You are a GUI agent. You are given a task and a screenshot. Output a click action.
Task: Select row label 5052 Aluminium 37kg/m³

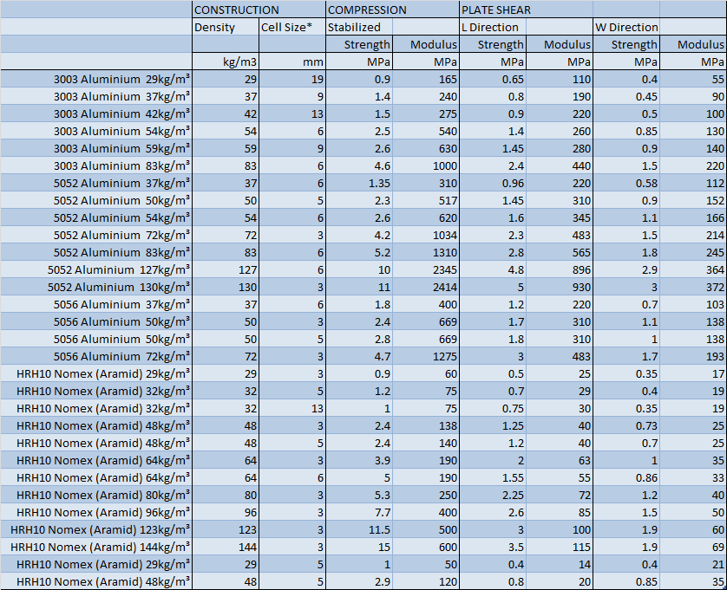96,183
